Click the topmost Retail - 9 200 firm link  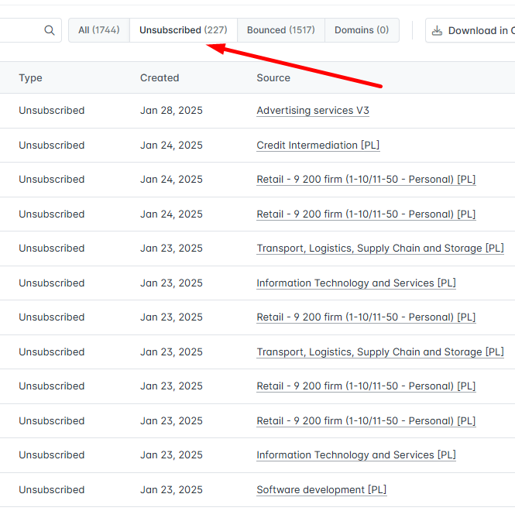366,180
